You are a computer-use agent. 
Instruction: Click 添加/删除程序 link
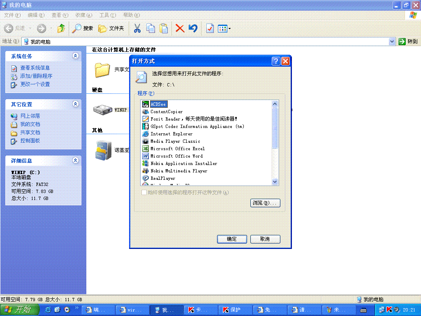pos(36,76)
